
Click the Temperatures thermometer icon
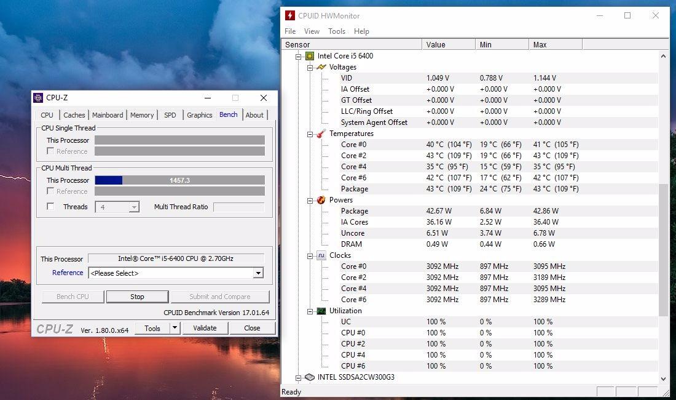[321, 134]
